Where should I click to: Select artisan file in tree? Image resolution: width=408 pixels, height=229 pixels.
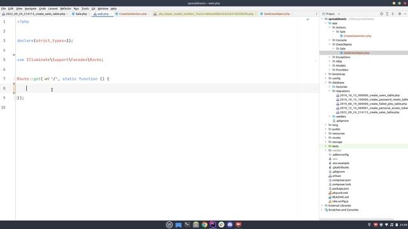point(337,176)
